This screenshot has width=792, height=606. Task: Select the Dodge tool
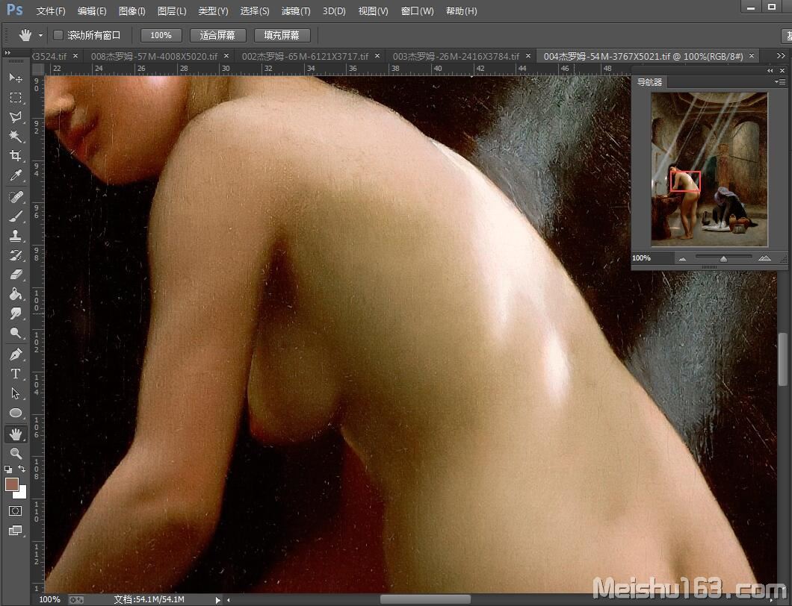(16, 334)
